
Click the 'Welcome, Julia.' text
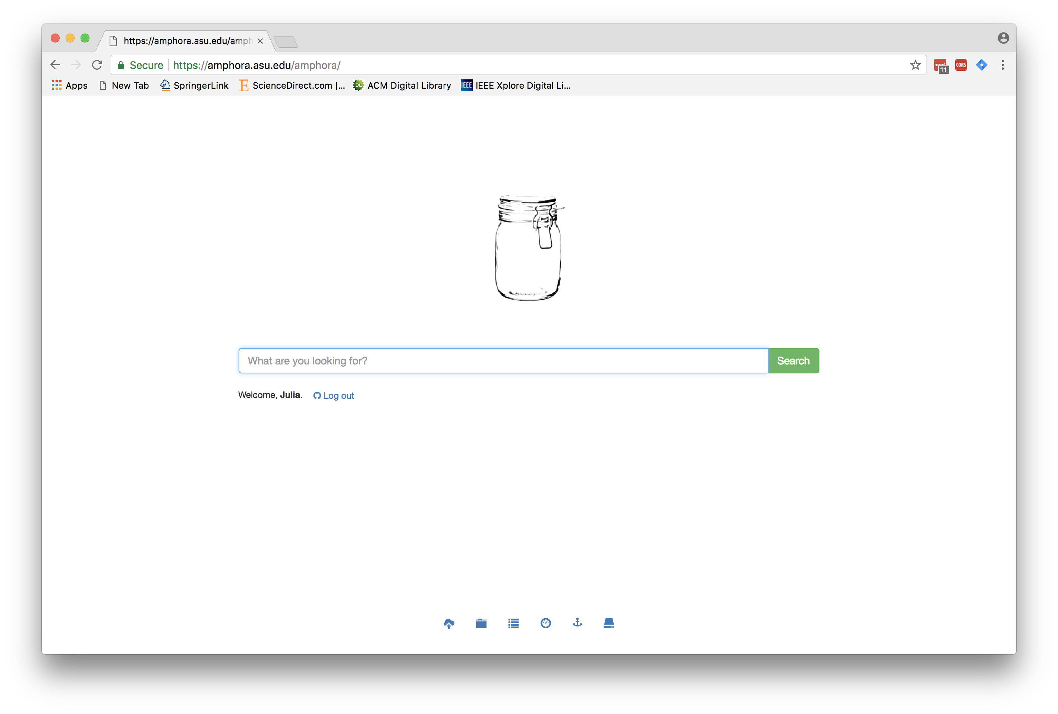pyautogui.click(x=270, y=395)
